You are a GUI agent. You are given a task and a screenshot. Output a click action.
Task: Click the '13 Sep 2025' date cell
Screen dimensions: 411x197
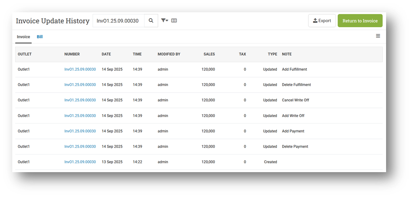[x=112, y=162]
